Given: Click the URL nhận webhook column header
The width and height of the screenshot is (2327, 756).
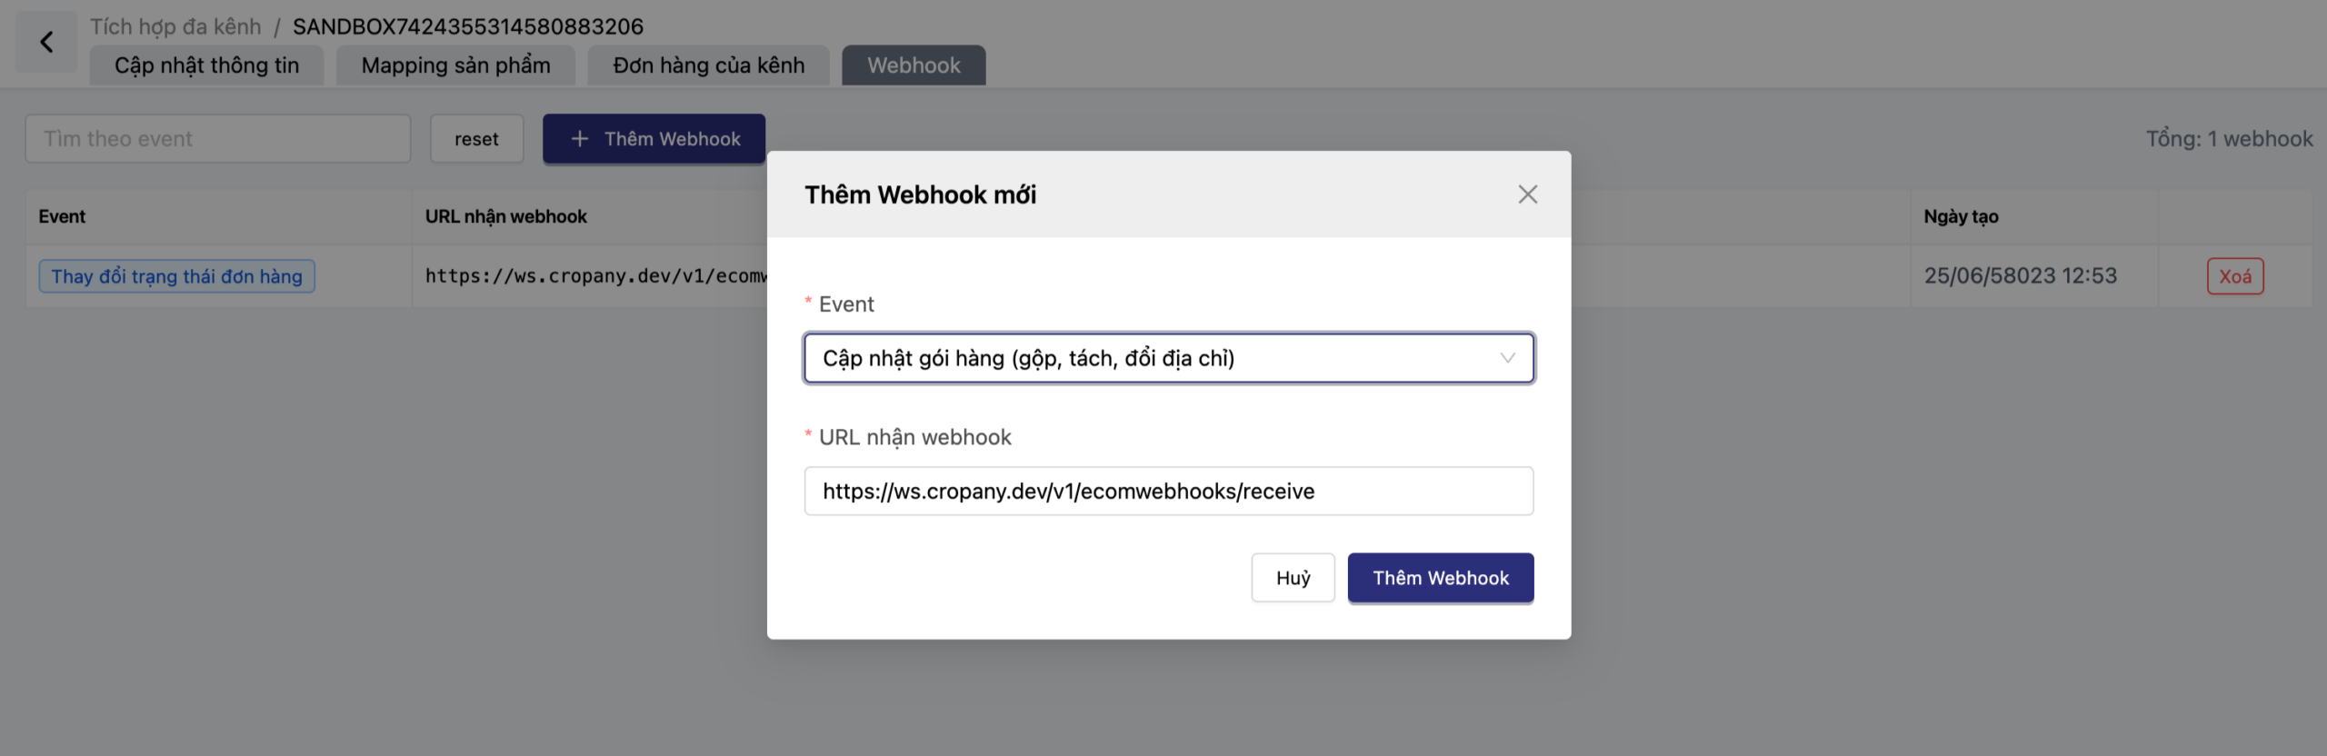Looking at the screenshot, I should (505, 216).
